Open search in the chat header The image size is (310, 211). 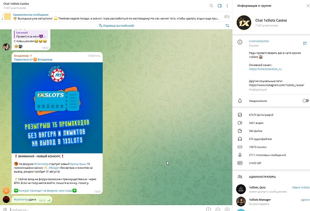pos(211,6)
